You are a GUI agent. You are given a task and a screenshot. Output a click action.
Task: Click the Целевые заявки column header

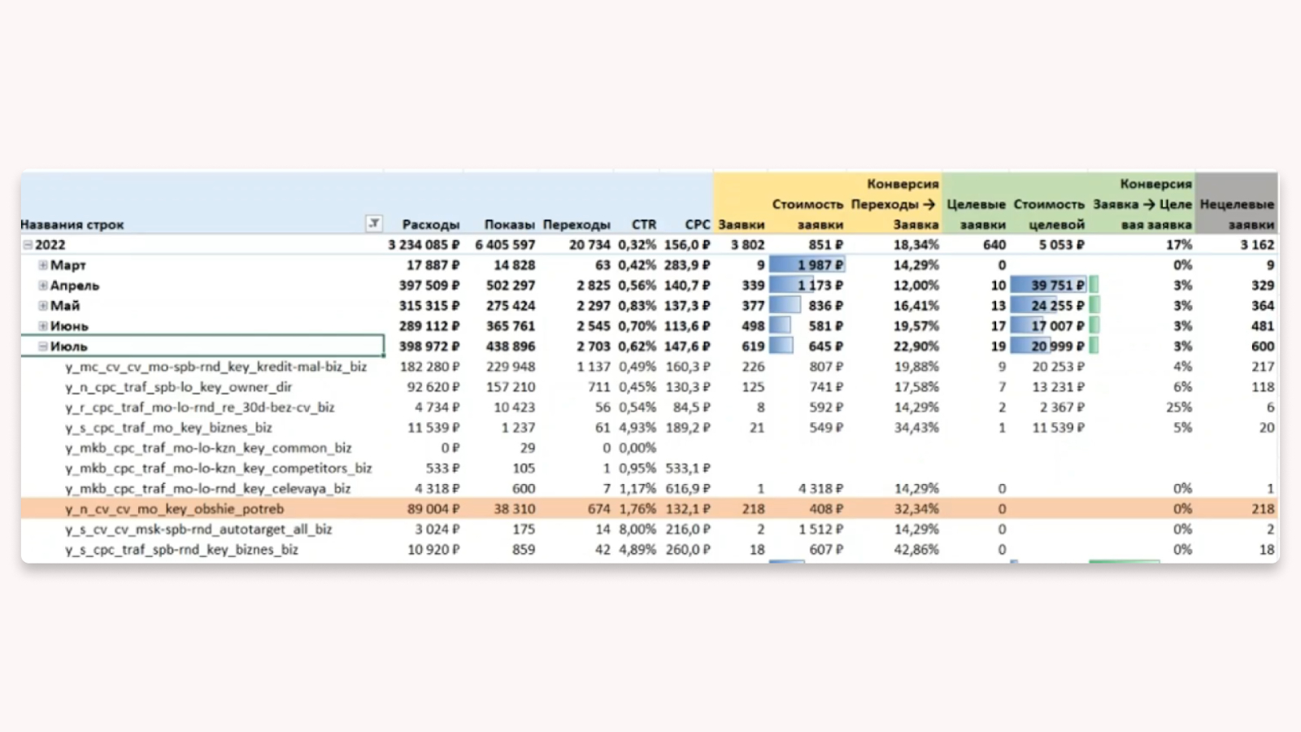pyautogui.click(x=976, y=214)
